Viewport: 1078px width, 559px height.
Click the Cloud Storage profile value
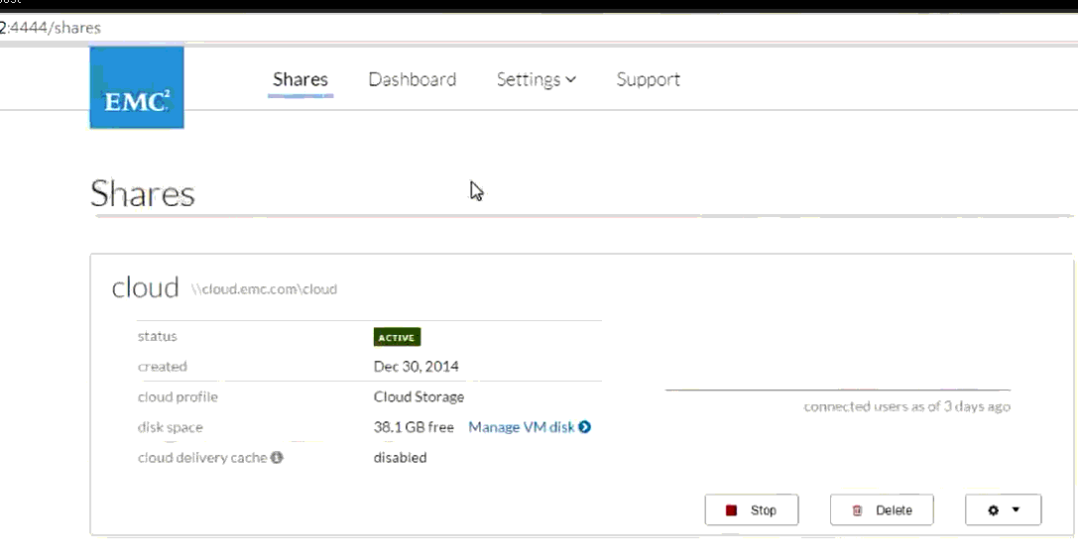click(x=419, y=396)
